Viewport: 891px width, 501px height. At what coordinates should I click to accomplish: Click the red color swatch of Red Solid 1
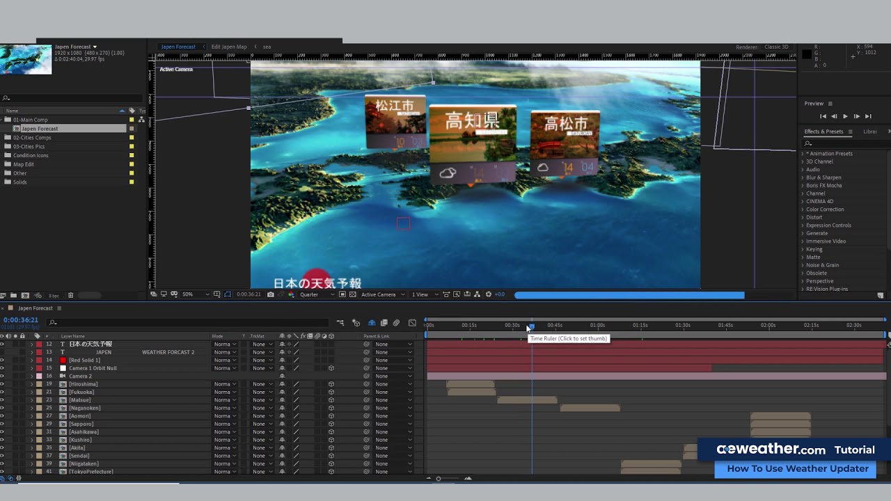point(63,360)
